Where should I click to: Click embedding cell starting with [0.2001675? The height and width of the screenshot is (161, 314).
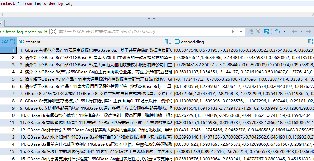tap(243, 122)
